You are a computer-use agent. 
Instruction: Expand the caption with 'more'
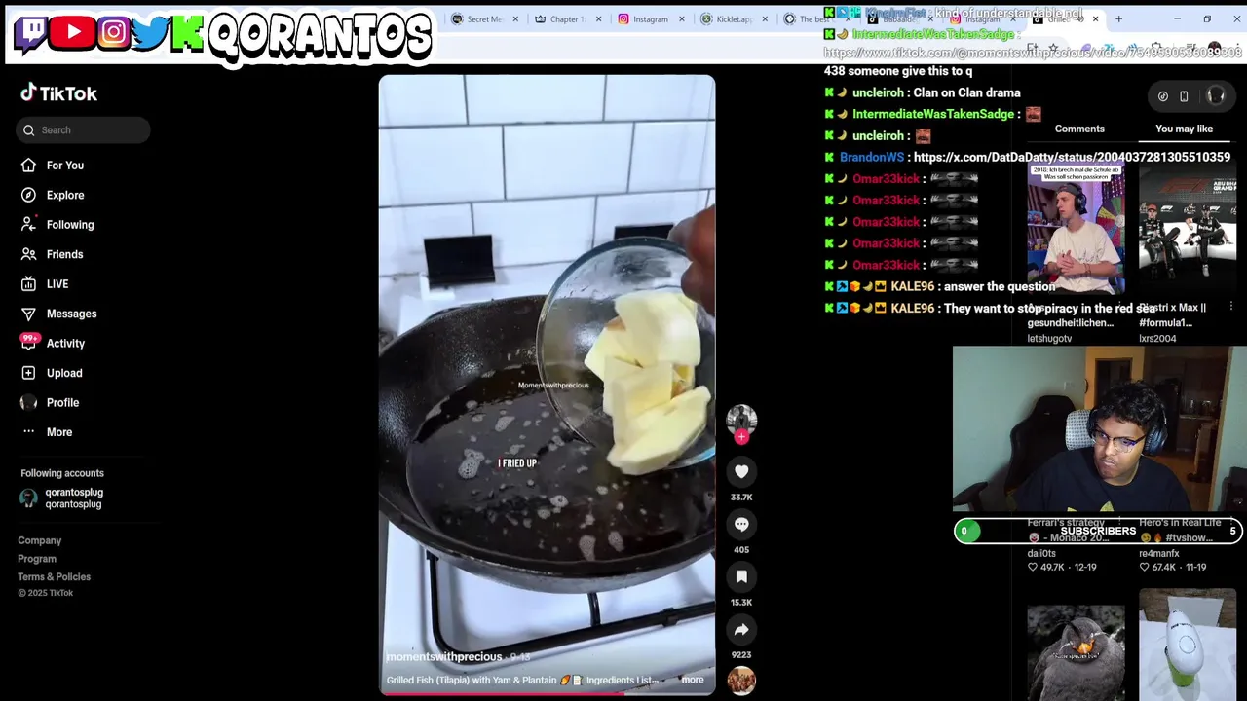[693, 680]
